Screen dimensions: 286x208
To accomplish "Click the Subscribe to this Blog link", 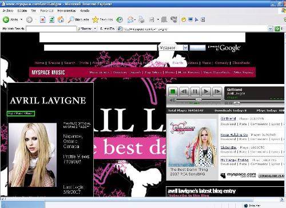I will click(x=189, y=195).
